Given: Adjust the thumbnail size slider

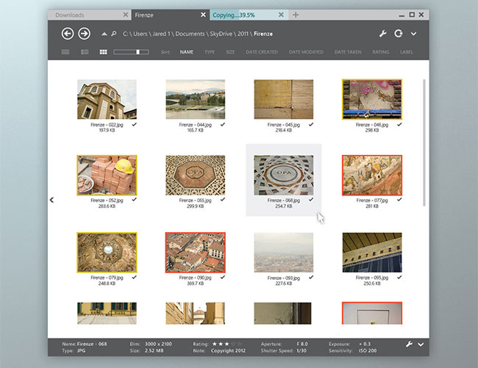Looking at the screenshot, I should [x=131, y=52].
